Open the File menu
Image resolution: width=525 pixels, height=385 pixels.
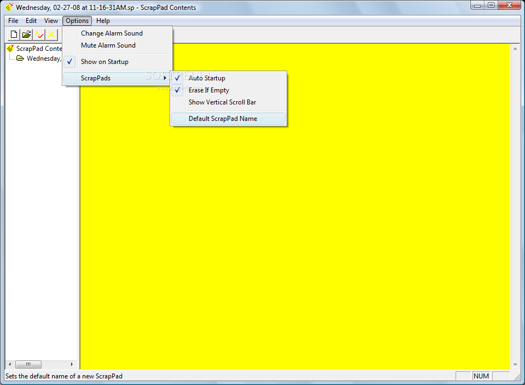point(13,21)
